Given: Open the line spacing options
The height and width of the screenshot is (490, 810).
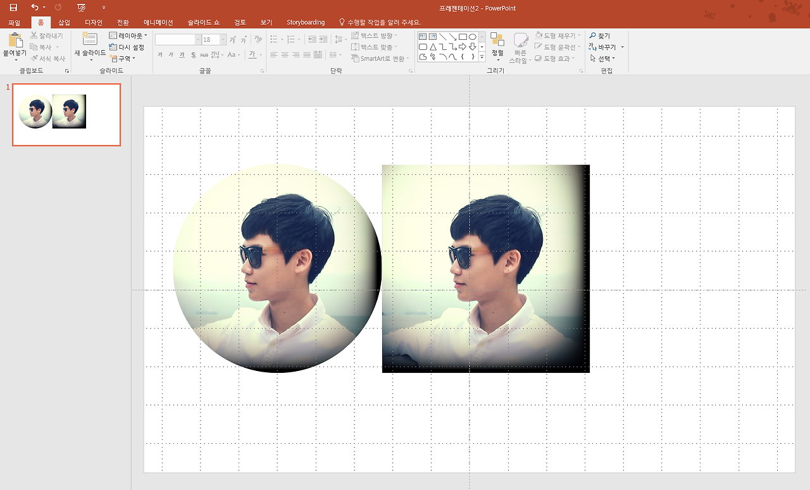Looking at the screenshot, I should (339, 39).
